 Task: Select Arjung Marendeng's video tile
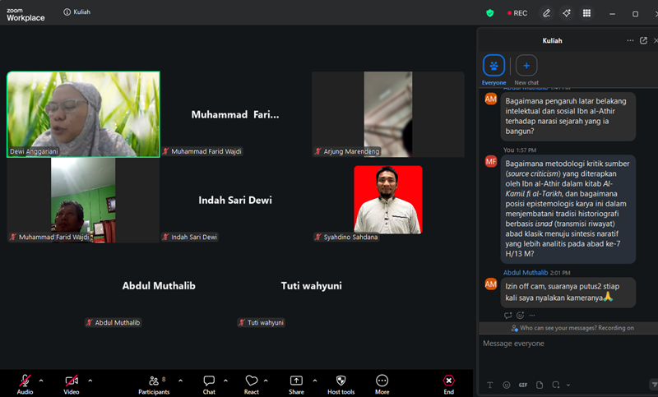click(387, 114)
